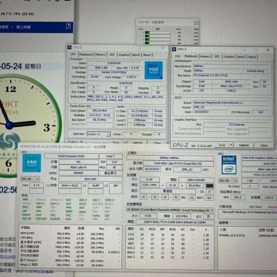Click the x34.00 ratio row in the clock table

[x=70, y=247]
